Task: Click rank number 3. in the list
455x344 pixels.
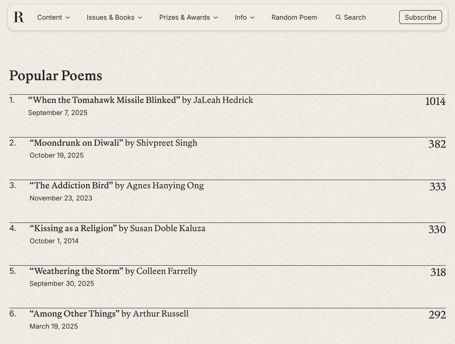Action: coord(13,186)
